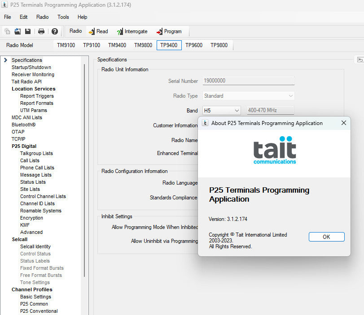Select the P25 Digital heading

pos(24,146)
